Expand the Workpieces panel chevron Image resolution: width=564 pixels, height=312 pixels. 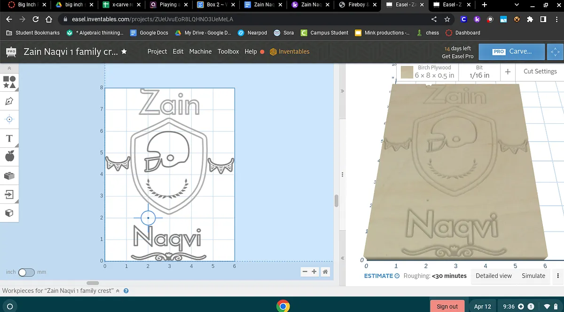pyautogui.click(x=117, y=291)
